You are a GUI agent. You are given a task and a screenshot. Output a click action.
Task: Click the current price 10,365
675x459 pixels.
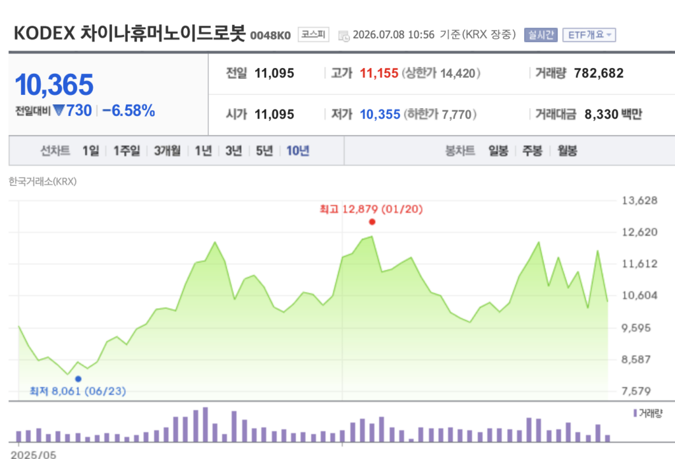[54, 84]
